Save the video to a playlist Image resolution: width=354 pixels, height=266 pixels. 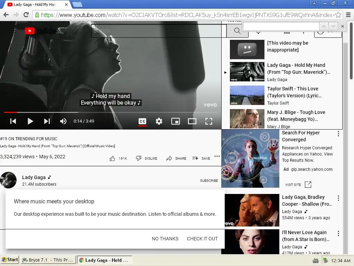(201, 159)
